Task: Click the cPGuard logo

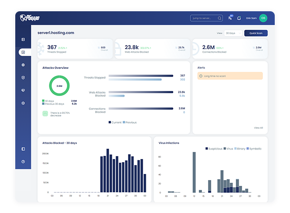Action: [x=31, y=18]
